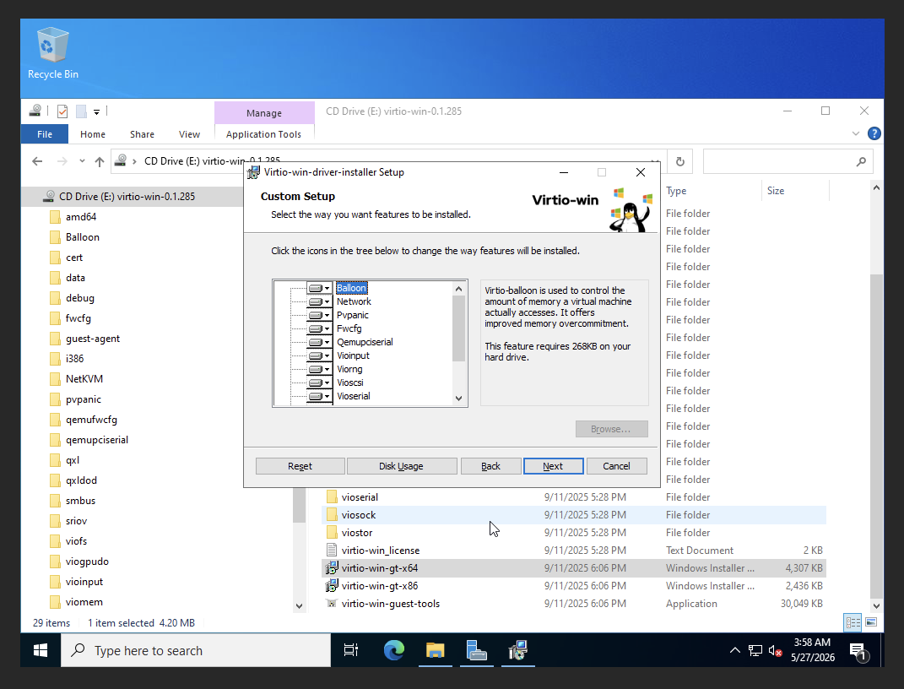Switch to the Home ribbon tab
This screenshot has width=904, height=689.
[x=93, y=133]
